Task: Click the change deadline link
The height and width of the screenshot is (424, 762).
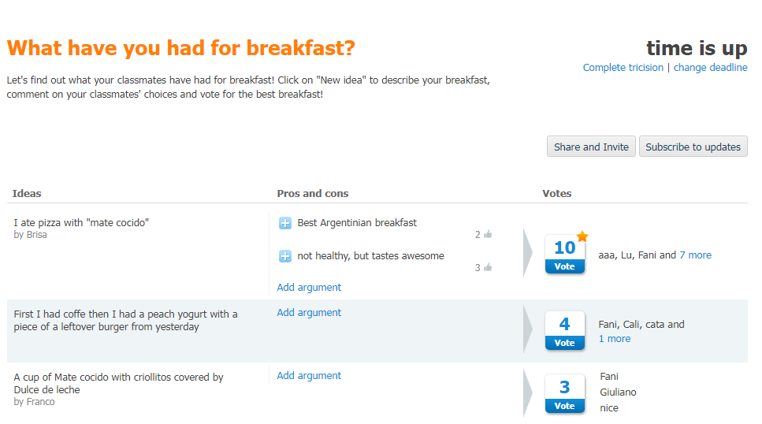Action: (711, 68)
